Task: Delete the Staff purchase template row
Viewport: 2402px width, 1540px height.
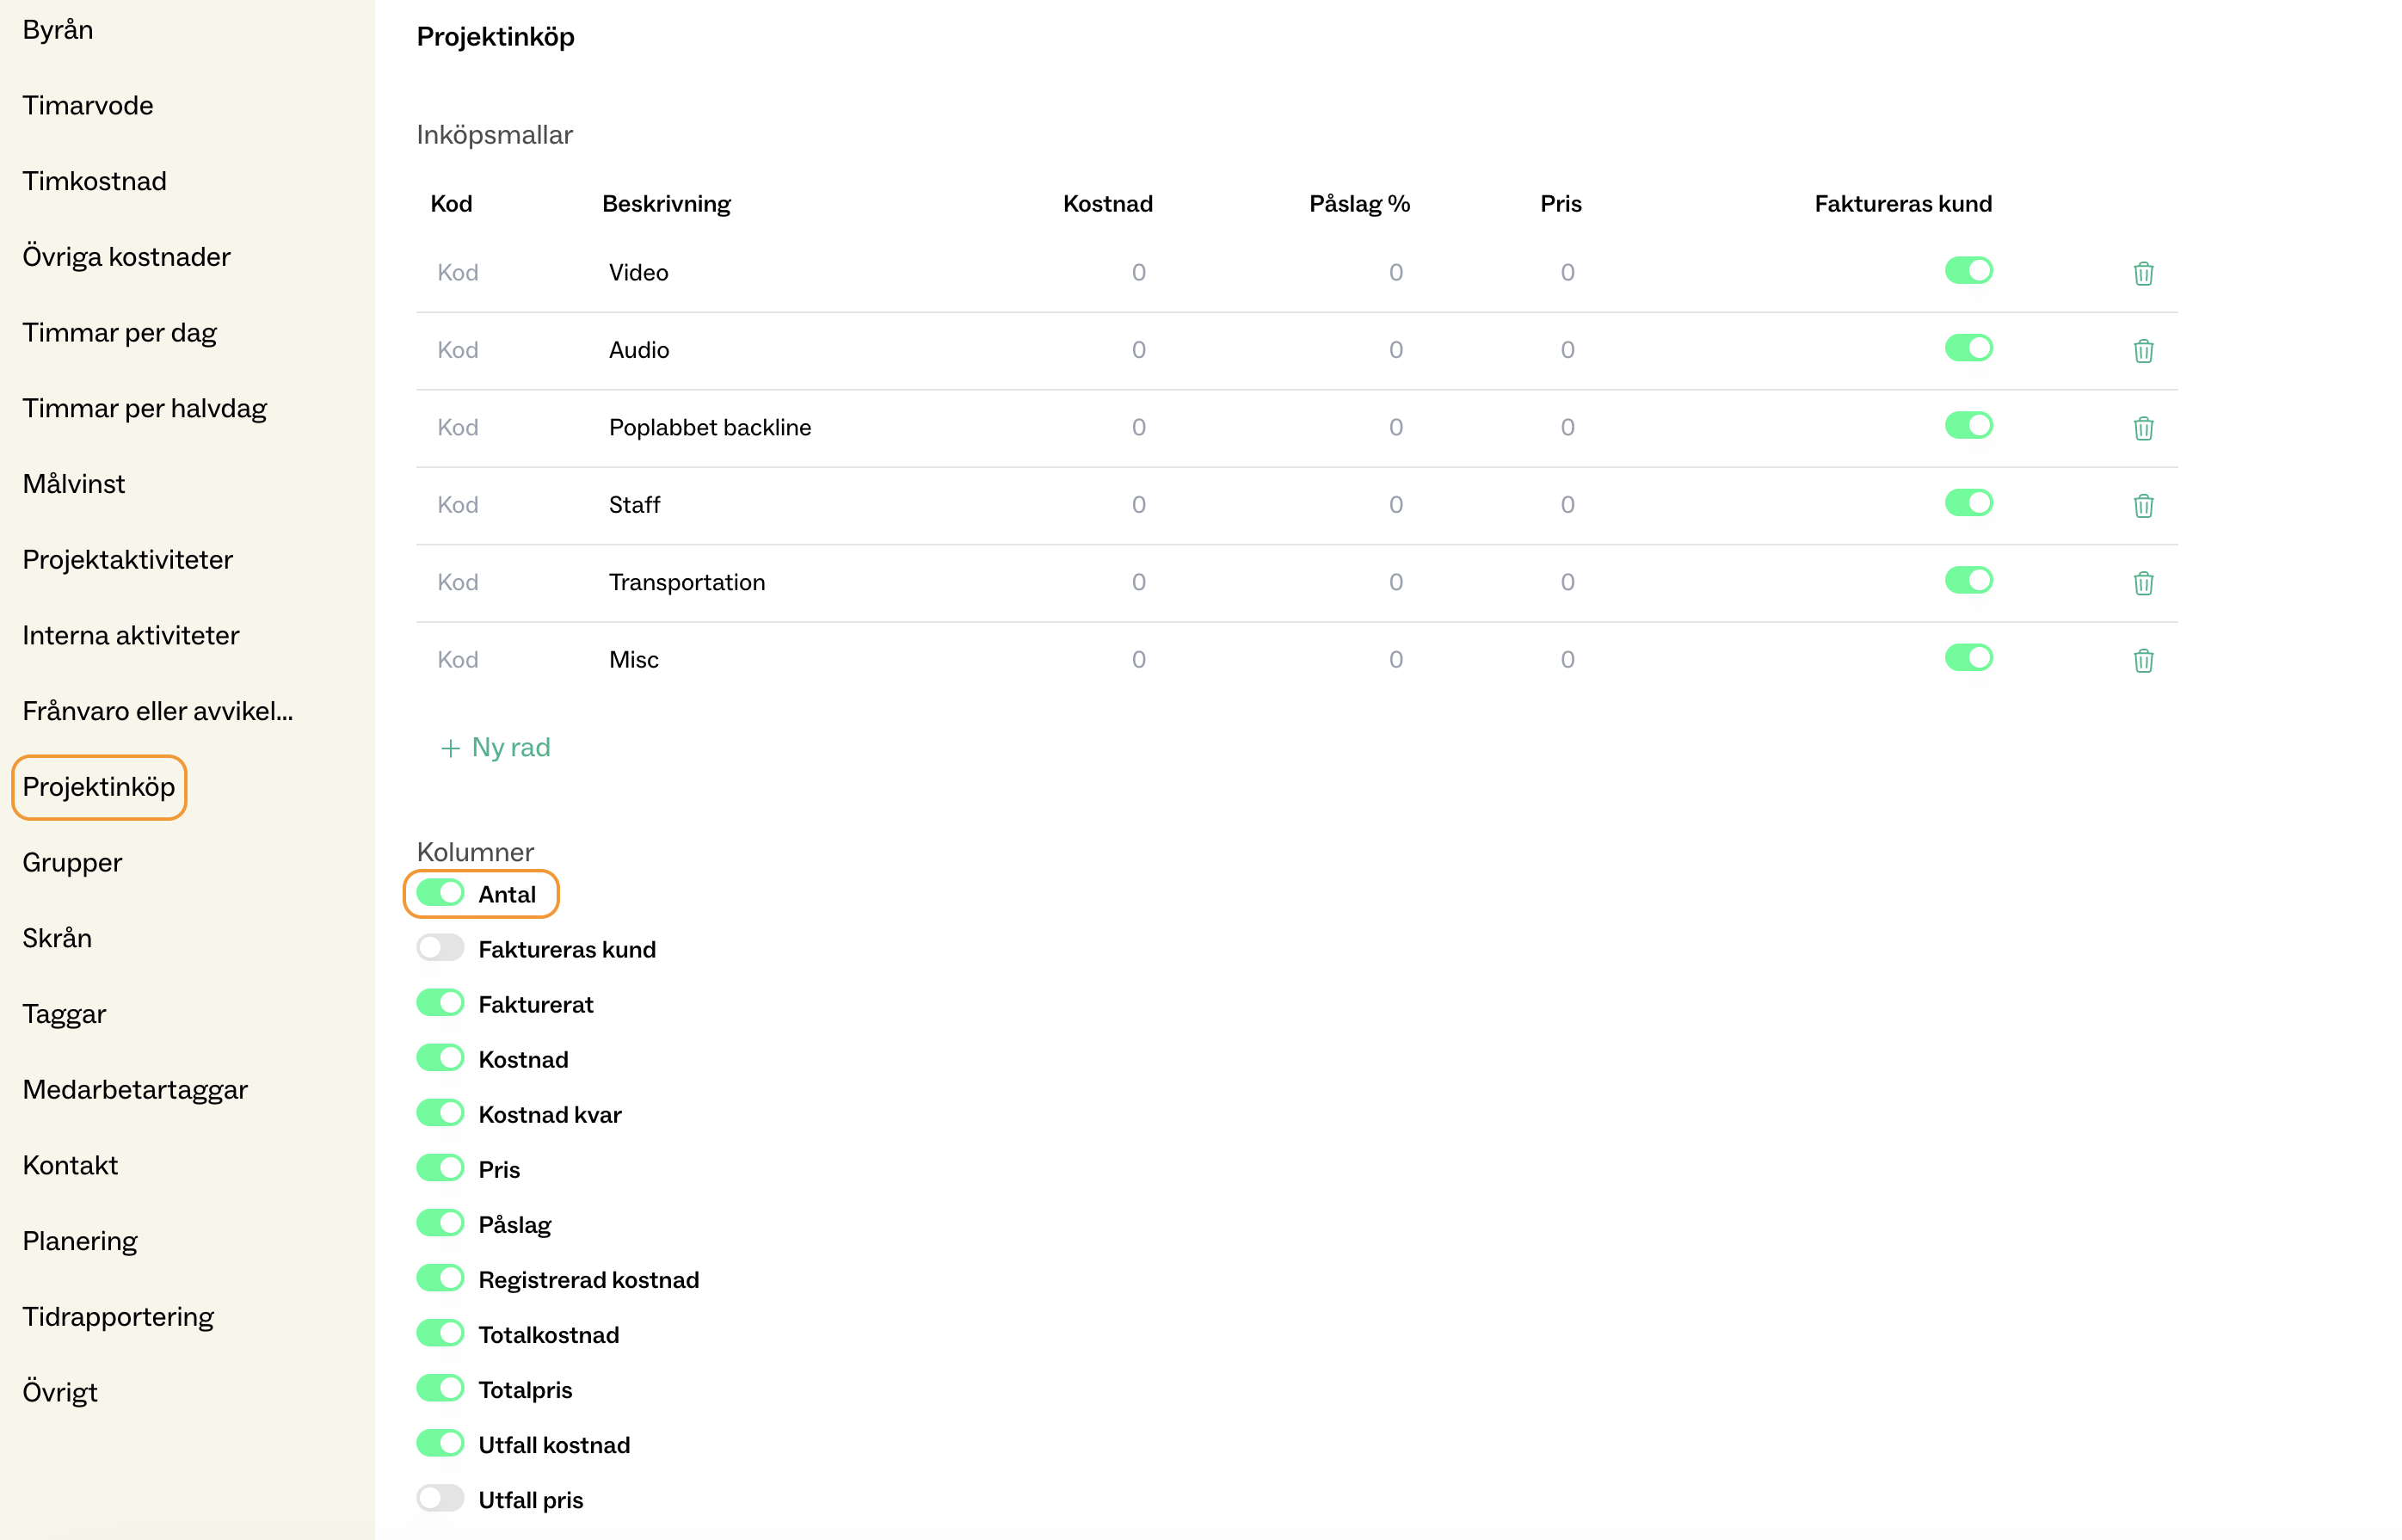Action: (2142, 506)
